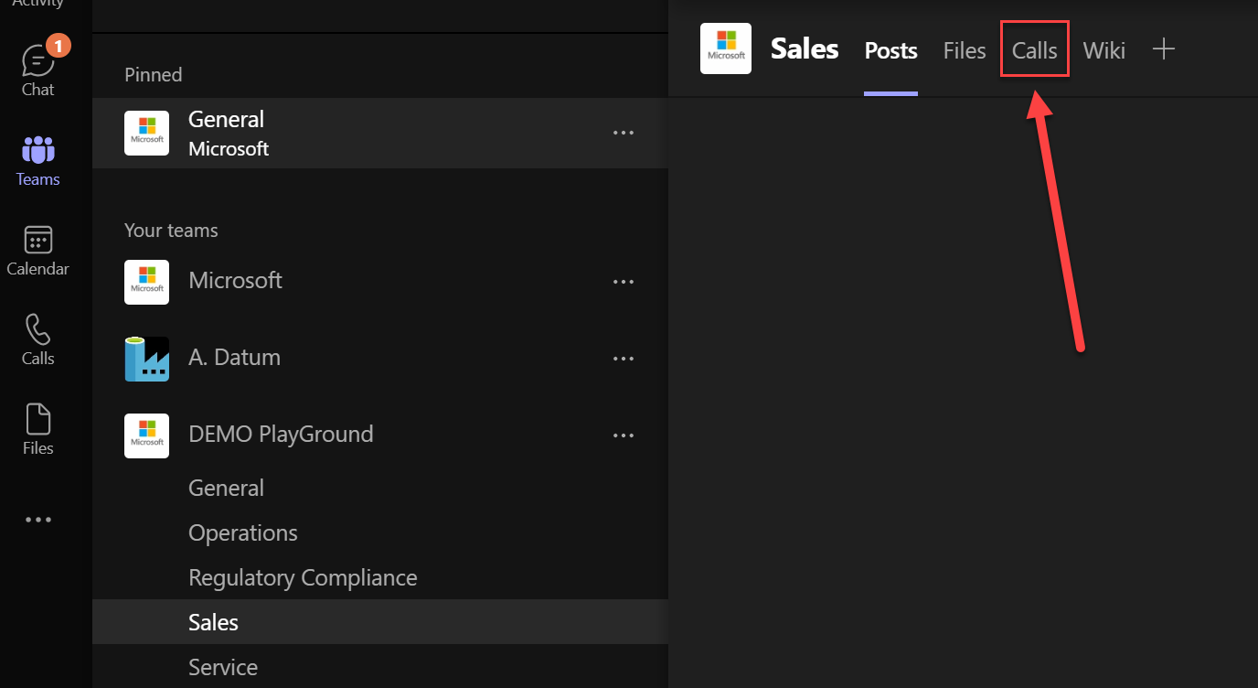
Task: Click the Sales channel Microsoft logo
Action: pos(725,49)
